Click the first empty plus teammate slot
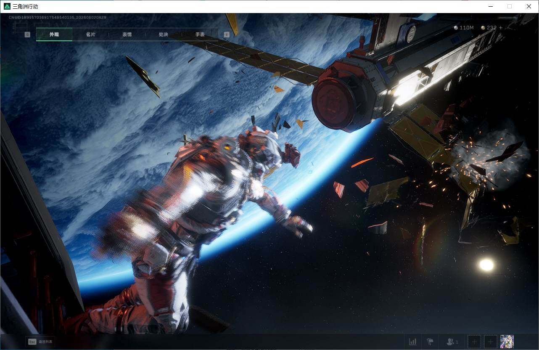539x350 pixels. [x=474, y=342]
